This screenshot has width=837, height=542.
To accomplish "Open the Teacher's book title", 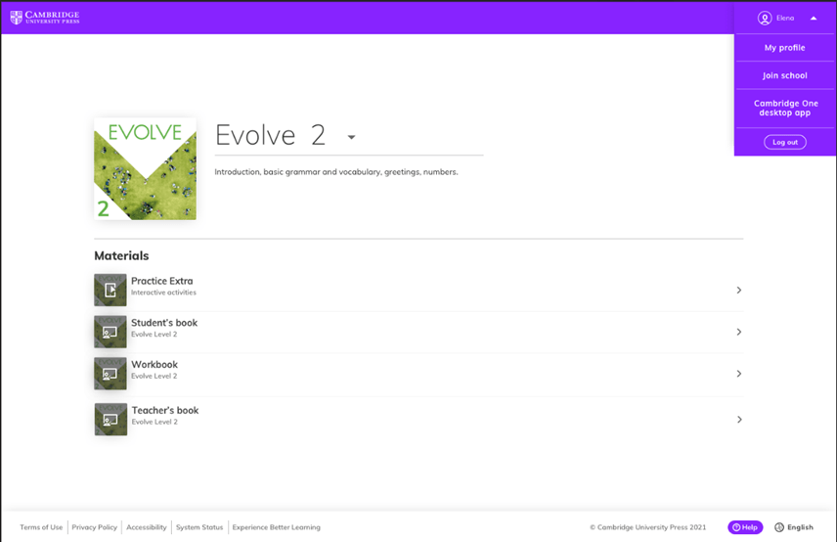I will click(x=165, y=410).
